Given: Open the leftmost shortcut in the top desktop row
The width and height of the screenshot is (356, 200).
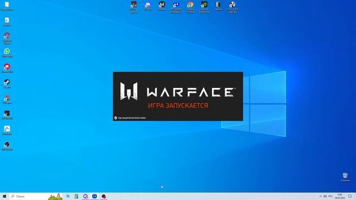Looking at the screenshot, I should click(133, 7).
